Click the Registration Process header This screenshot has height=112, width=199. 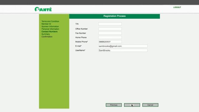[114, 16]
